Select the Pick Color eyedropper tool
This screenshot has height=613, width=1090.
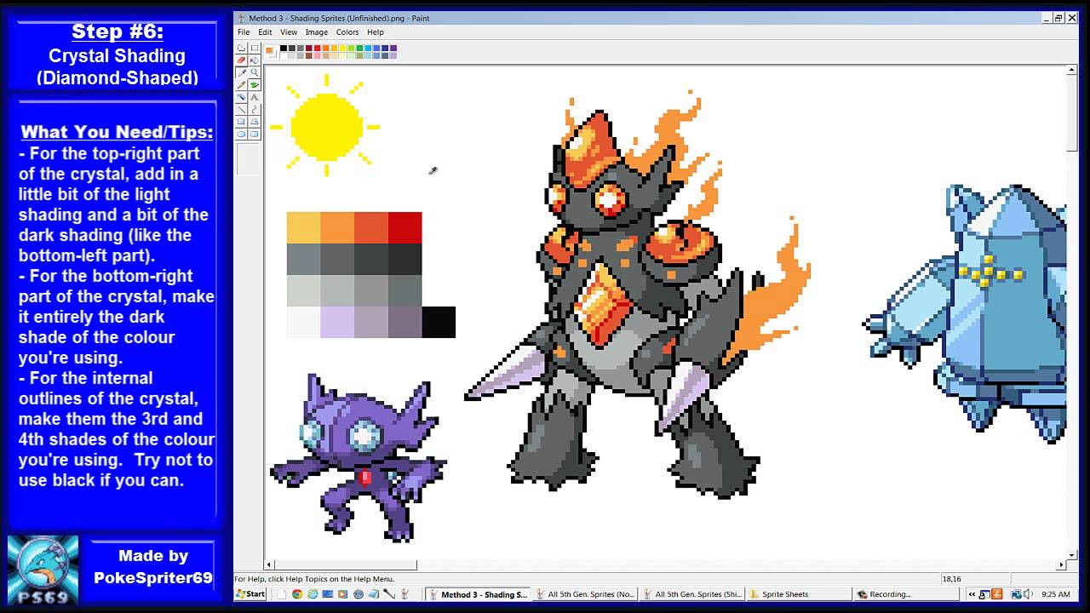click(241, 72)
